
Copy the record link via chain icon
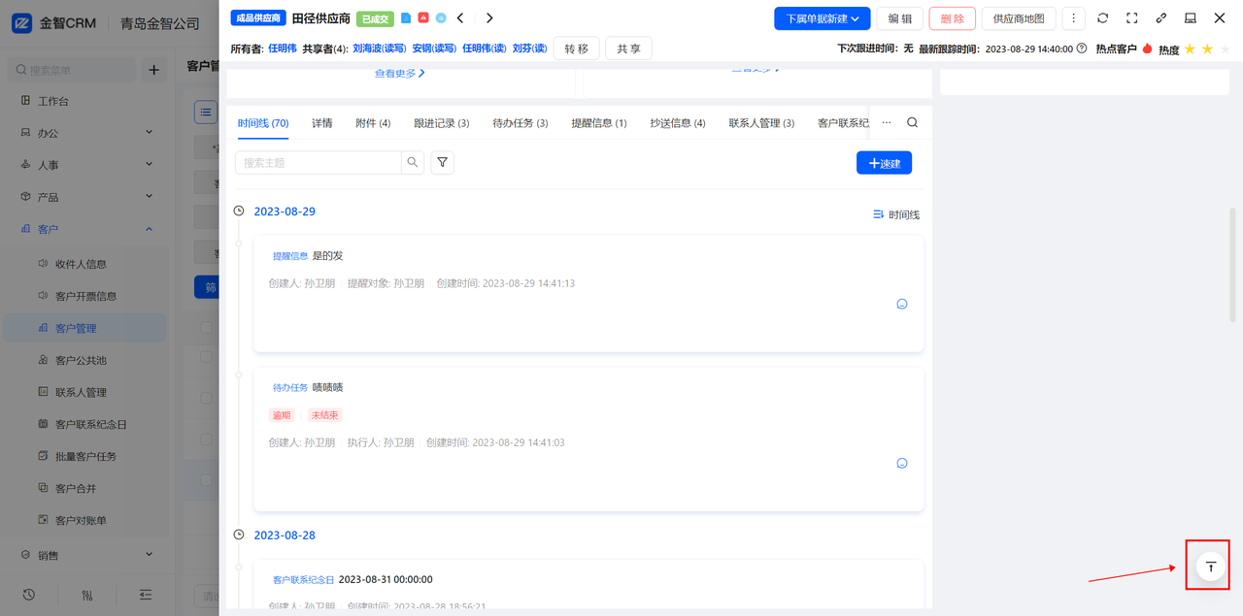click(x=1160, y=18)
